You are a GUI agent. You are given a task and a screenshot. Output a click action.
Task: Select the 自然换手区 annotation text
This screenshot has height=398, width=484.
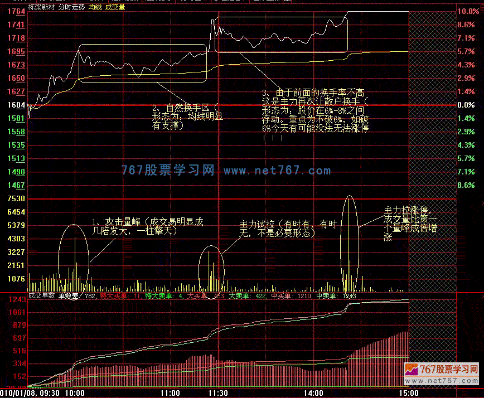[186, 112]
